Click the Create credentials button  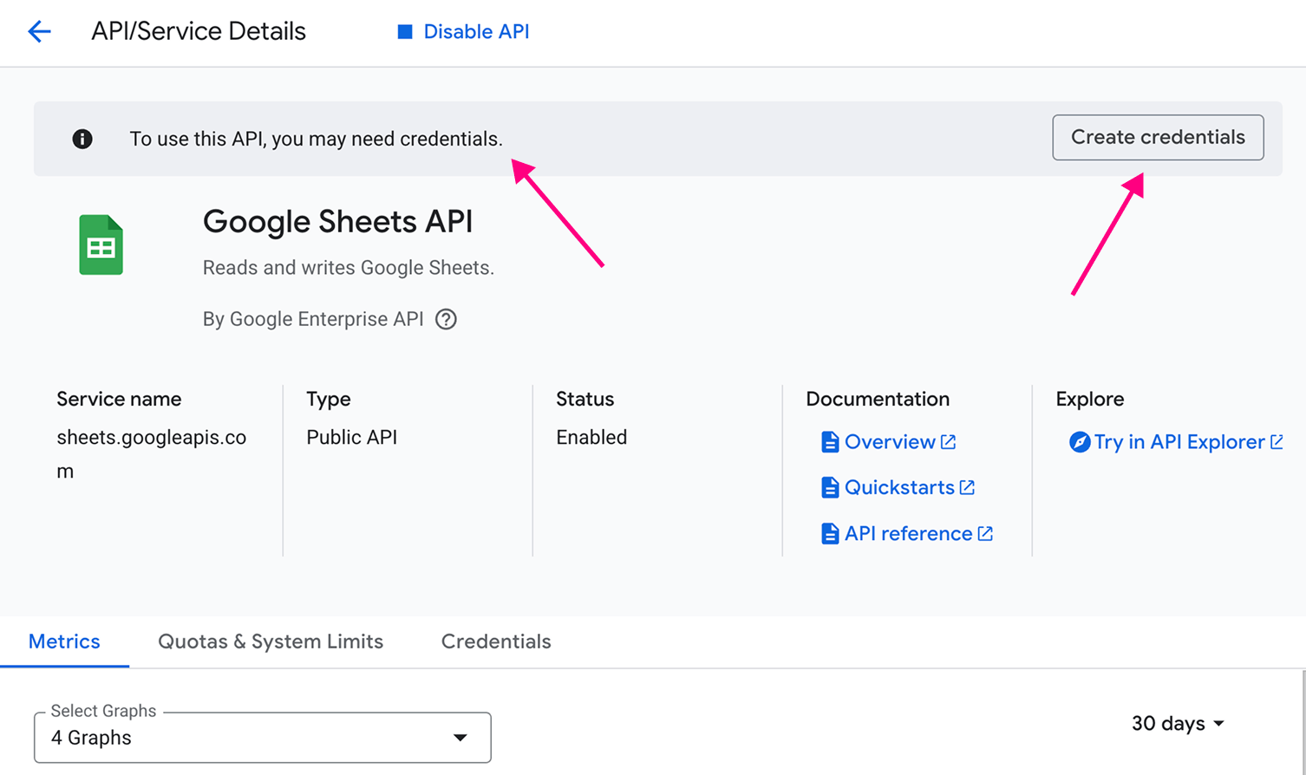[1158, 137]
